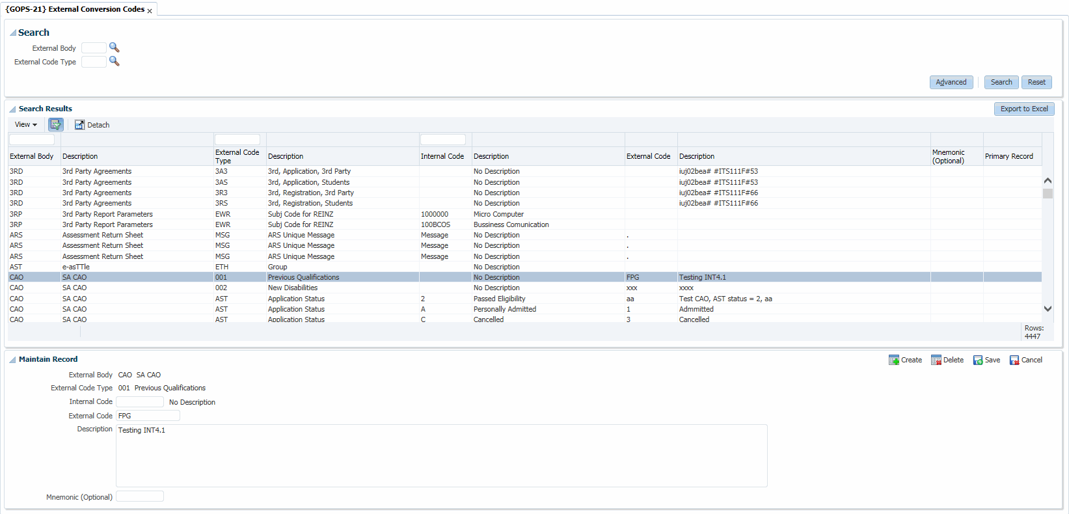Click the Description text area
The width and height of the screenshot is (1069, 514).
[x=441, y=455]
